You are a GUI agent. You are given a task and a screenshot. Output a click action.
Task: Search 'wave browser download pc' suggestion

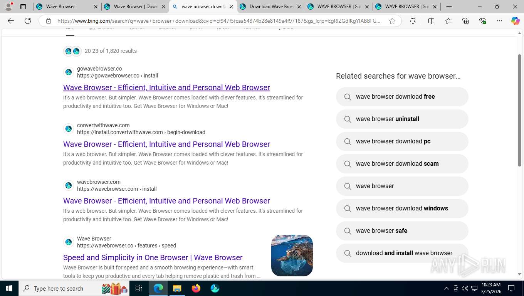[x=402, y=141]
